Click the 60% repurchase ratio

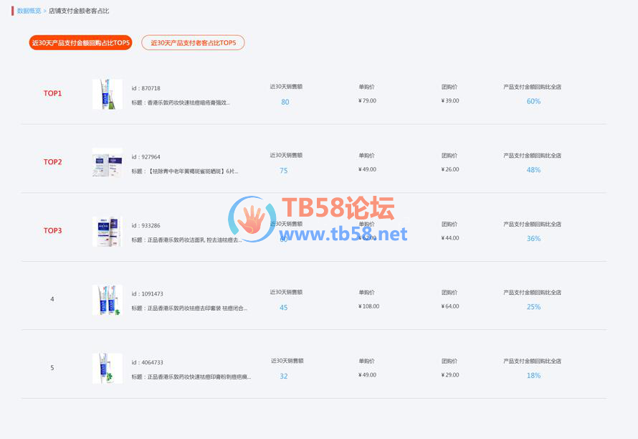click(533, 101)
